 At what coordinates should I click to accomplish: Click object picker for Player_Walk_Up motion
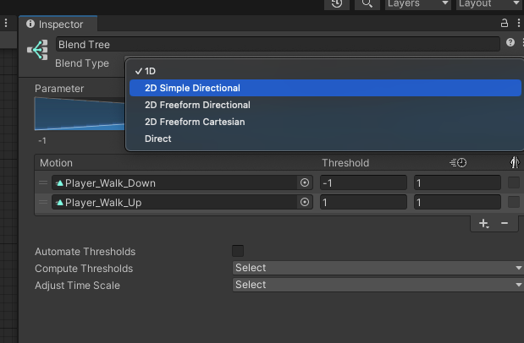coord(305,202)
